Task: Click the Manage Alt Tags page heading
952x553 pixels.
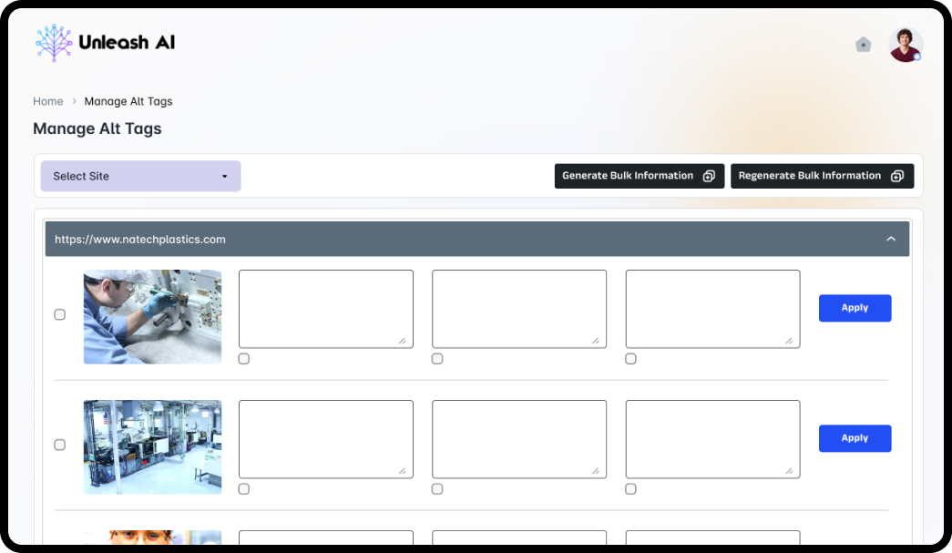Action: click(x=97, y=128)
